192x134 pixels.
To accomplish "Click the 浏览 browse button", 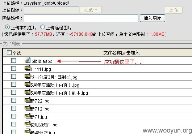I will [x=91, y=10].
